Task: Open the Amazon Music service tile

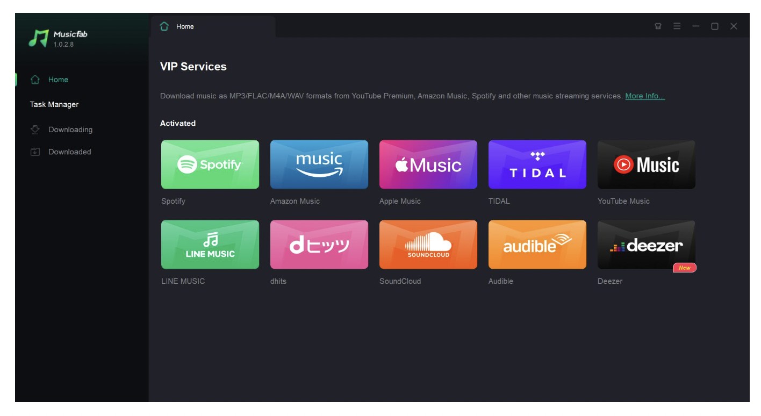Action: [319, 164]
